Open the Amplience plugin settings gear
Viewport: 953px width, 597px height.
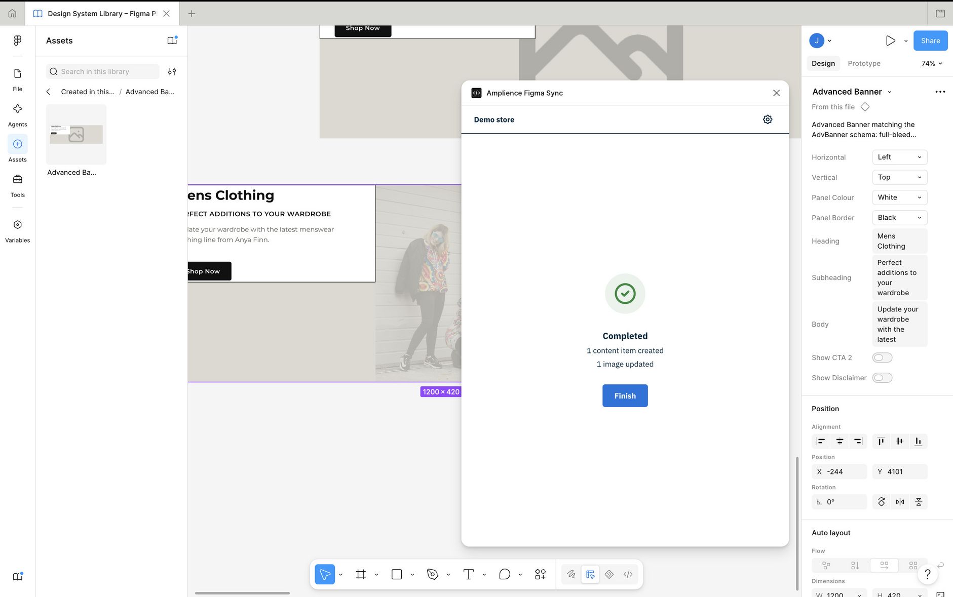[x=768, y=120]
